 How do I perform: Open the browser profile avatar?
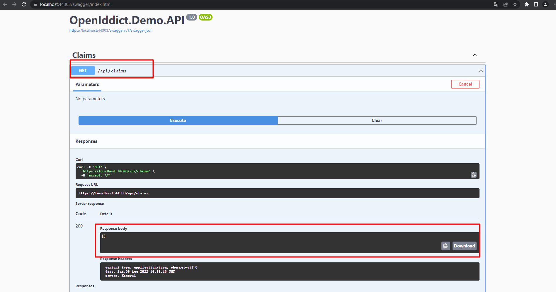click(545, 4)
